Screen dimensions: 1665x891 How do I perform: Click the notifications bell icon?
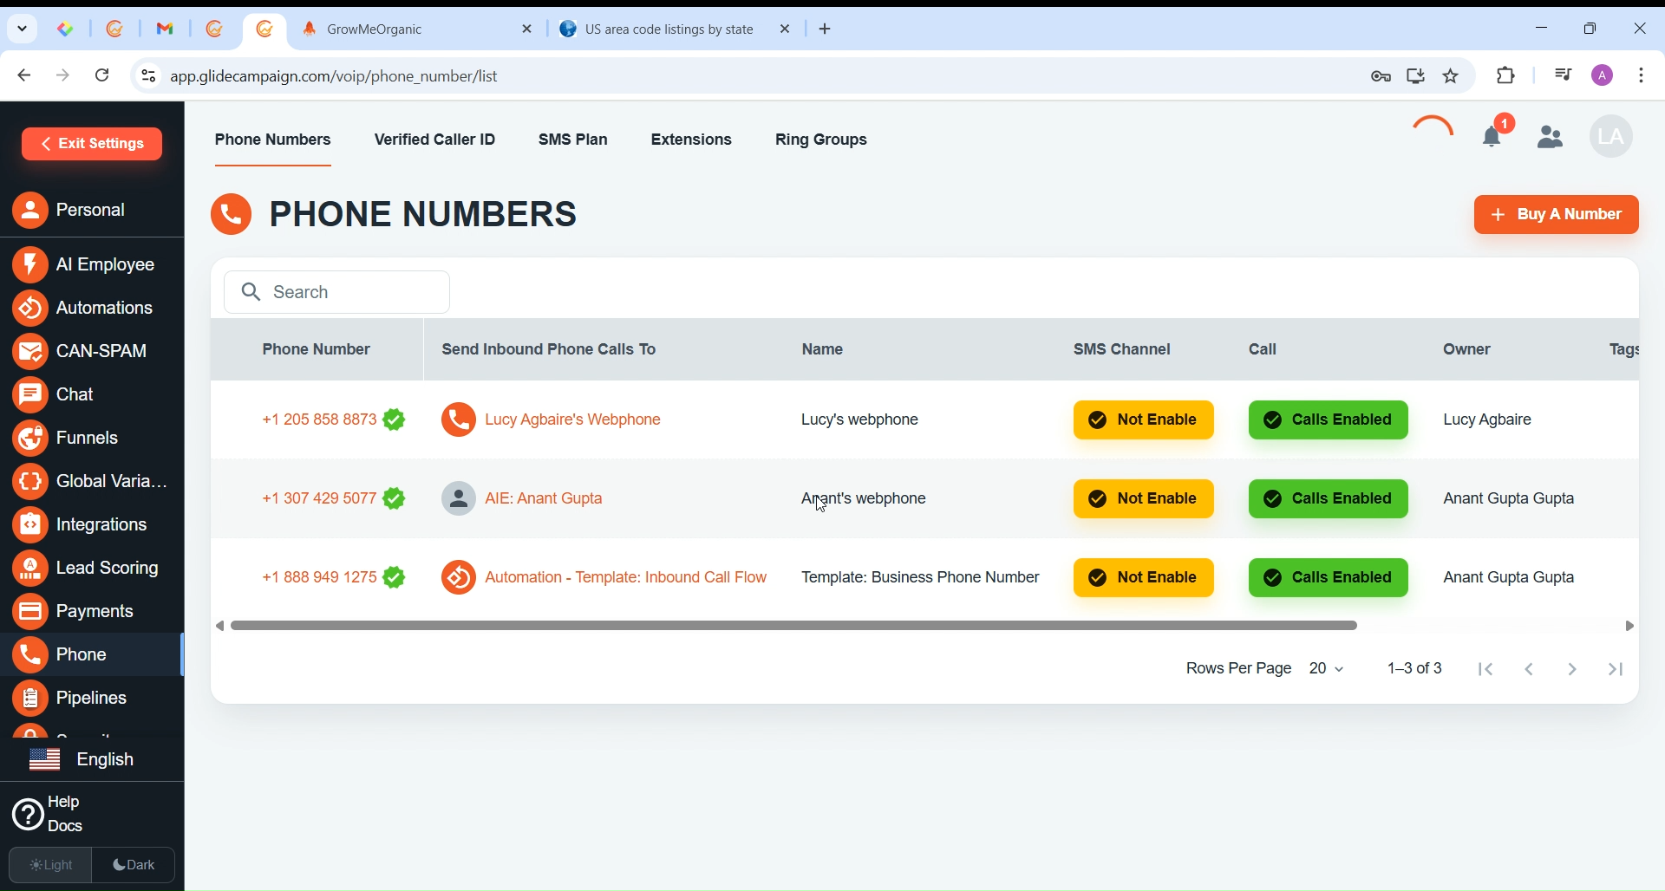pos(1493,137)
